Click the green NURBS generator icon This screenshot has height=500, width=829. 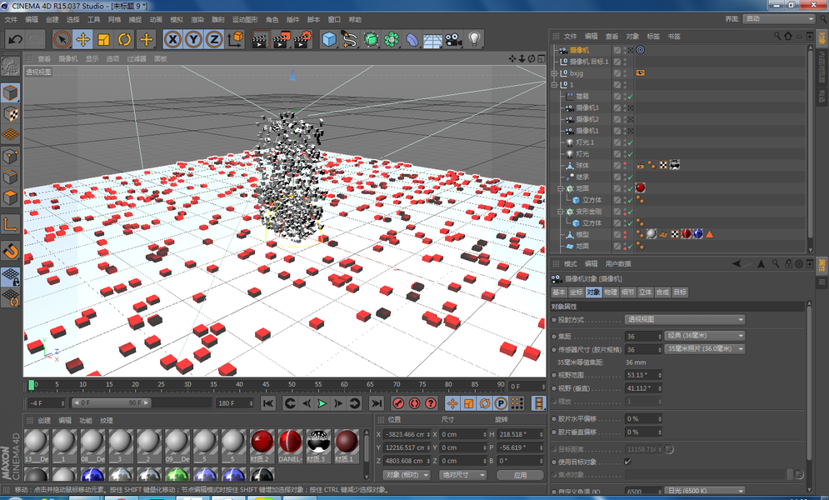[371, 40]
